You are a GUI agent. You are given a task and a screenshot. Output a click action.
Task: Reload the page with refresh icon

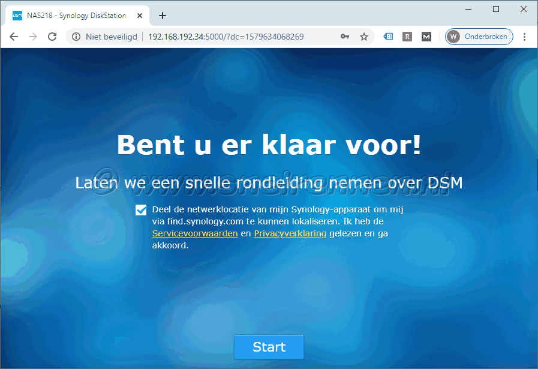(52, 37)
